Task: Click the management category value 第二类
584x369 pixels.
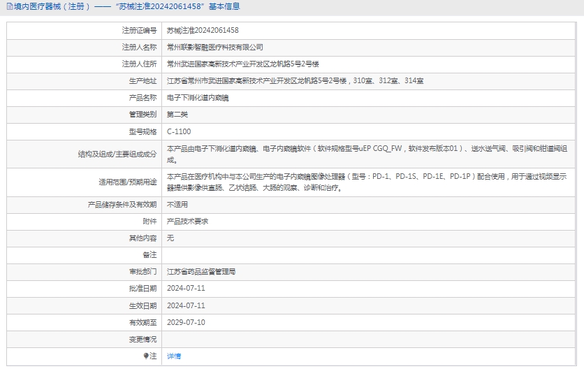Action: [x=177, y=115]
